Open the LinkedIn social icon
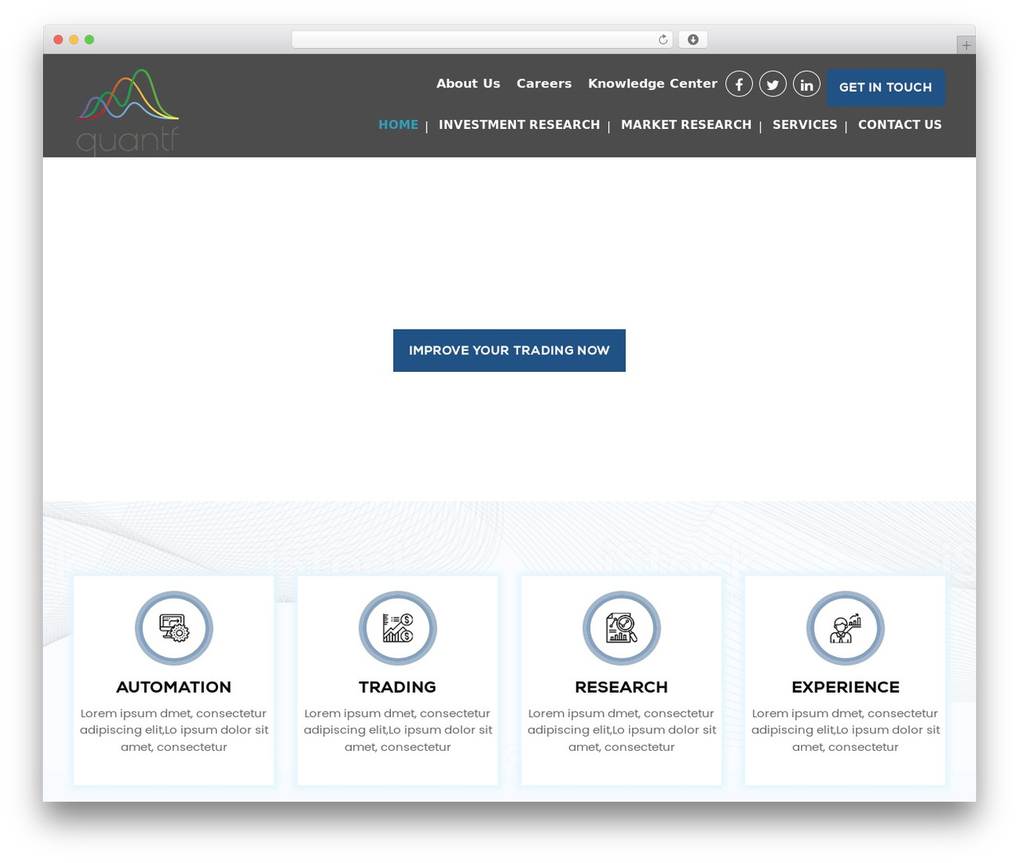This screenshot has width=1019, height=863. [806, 84]
